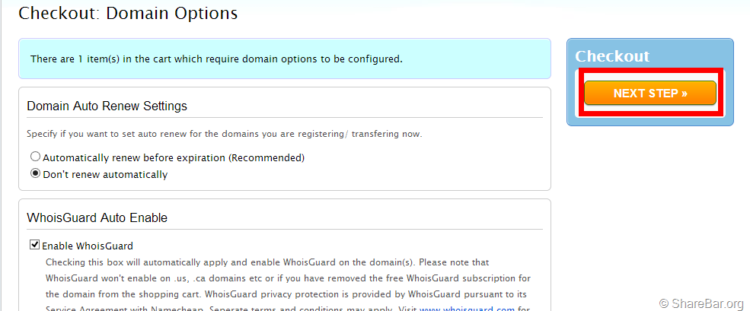Viewport: 750px width, 311px height.
Task: Click the Checkout heading in the sidebar
Action: coord(612,56)
